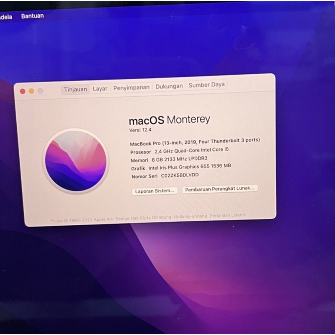Click the serial number C02ZK5BDLVDD
The width and height of the screenshot is (335, 335).
click(x=180, y=175)
